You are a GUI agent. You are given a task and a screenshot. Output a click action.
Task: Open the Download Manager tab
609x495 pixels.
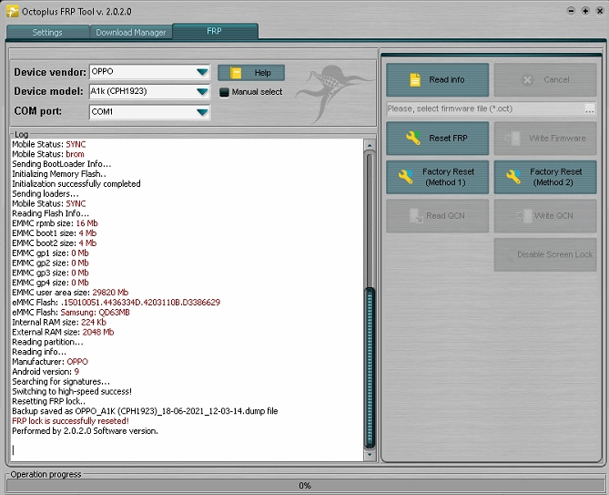click(x=131, y=32)
